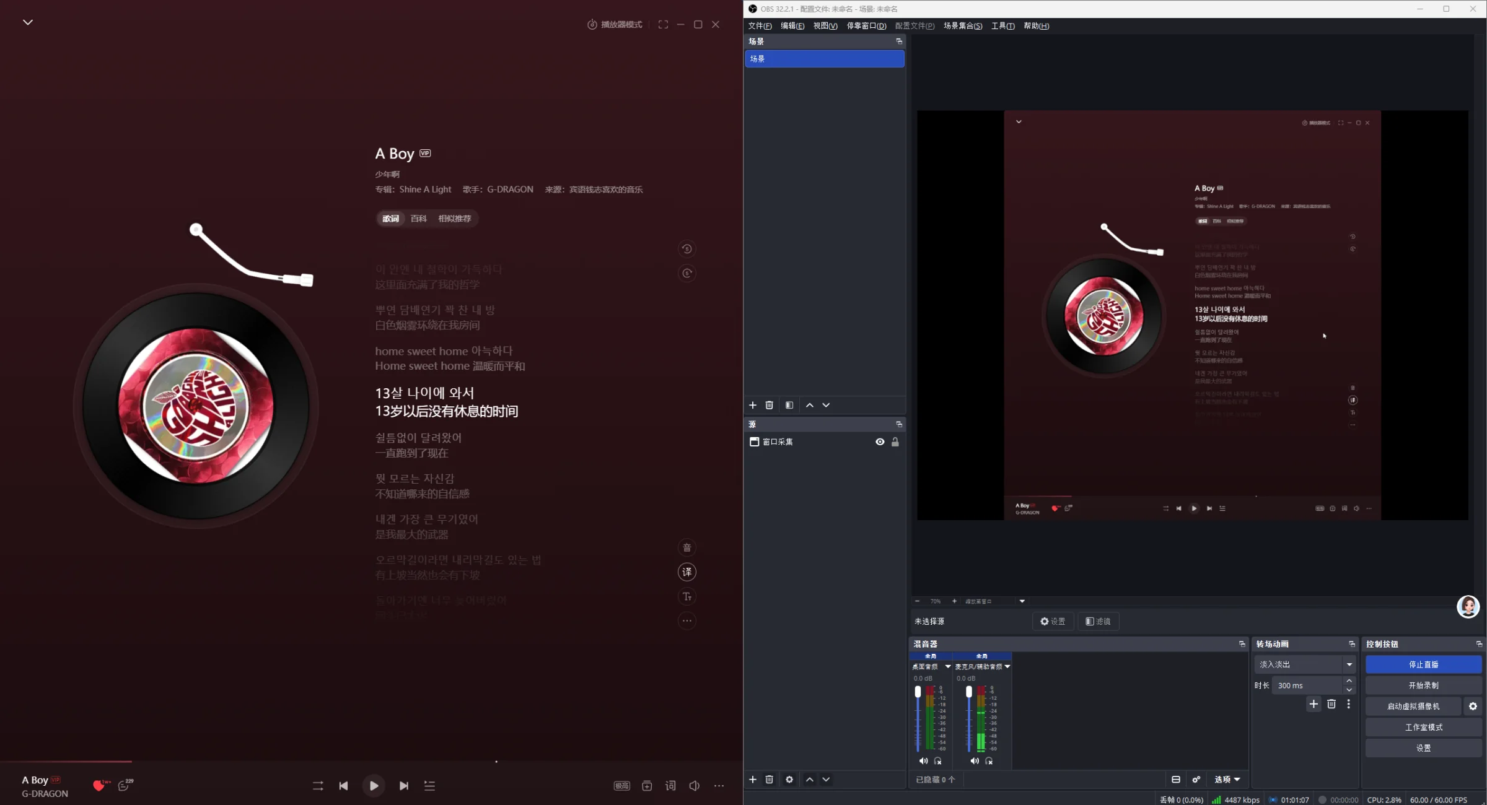Mute 麦克风/辅助音频 speaker icon
The image size is (1487, 805).
(x=975, y=761)
